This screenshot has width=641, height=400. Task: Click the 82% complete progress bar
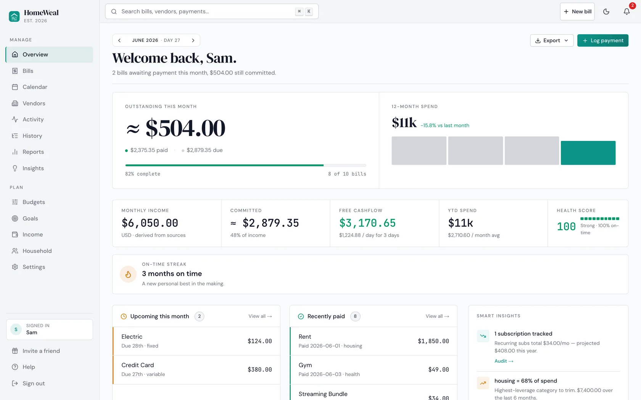click(246, 165)
